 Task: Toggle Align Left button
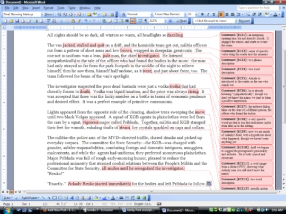pyautogui.click(x=221, y=14)
